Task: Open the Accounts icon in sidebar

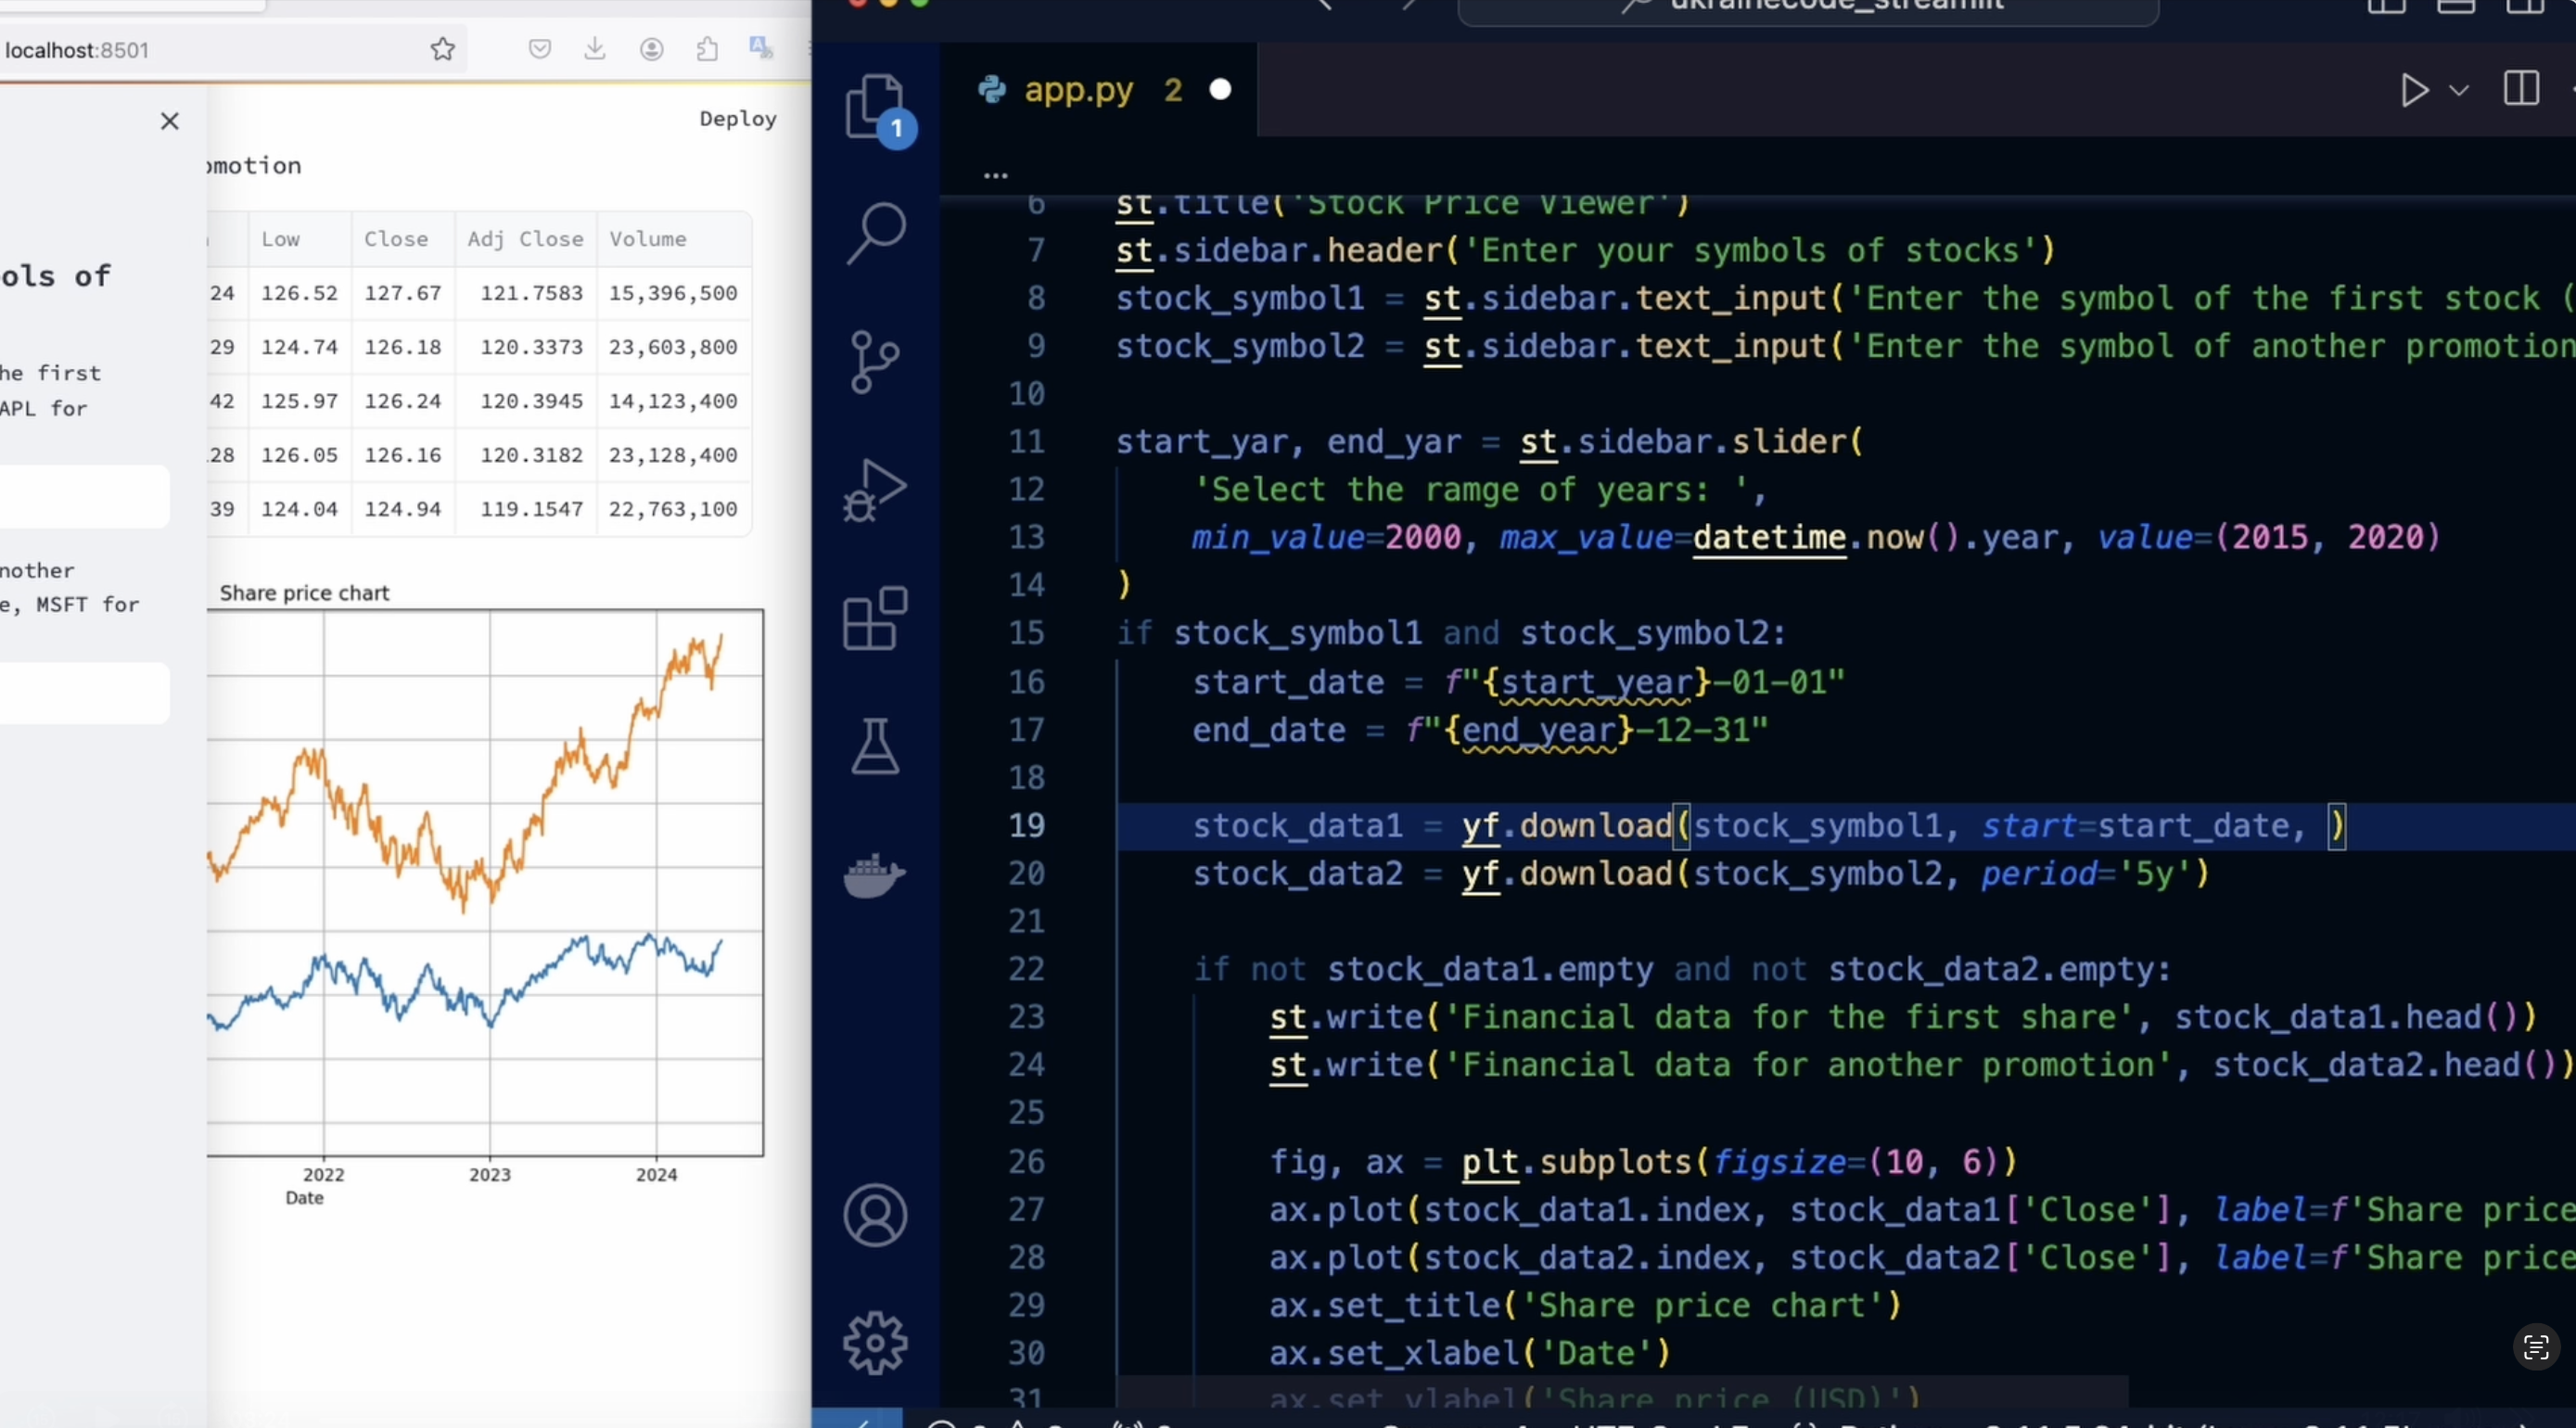Action: coord(875,1215)
